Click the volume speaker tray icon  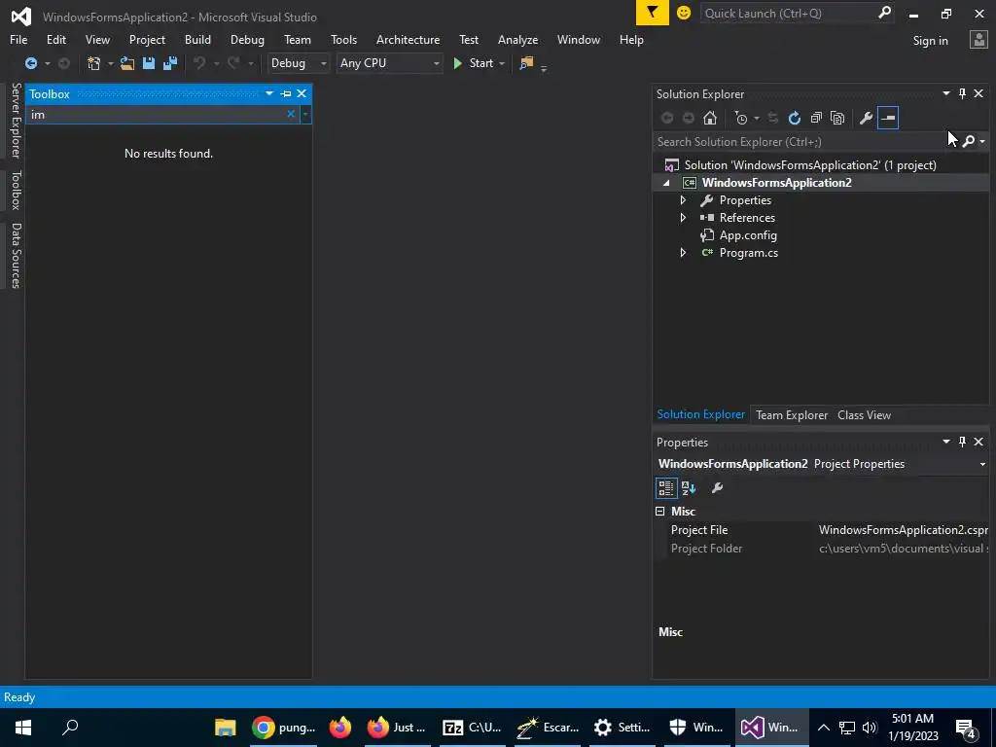[x=870, y=728]
